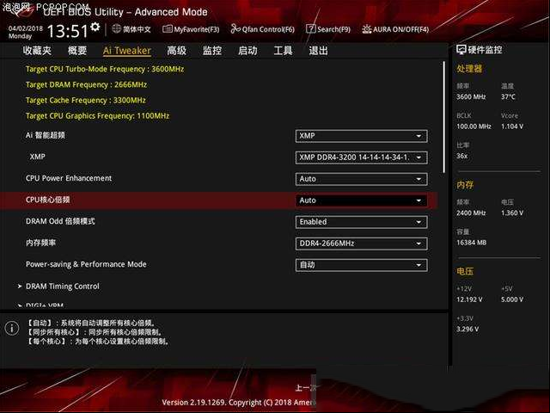Click the info circle icon in help area
Image resolution: width=550 pixels, height=413 pixels.
(x=12, y=329)
